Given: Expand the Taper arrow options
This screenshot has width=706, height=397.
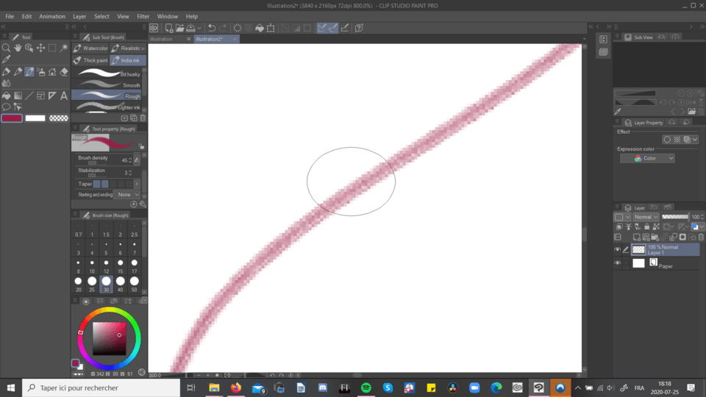Looking at the screenshot, I should (x=137, y=184).
